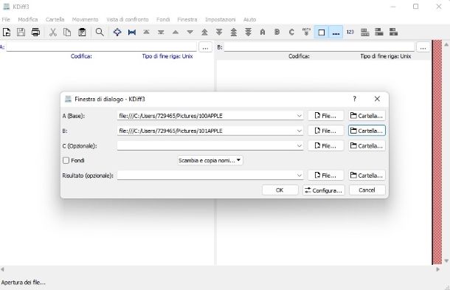450x290 pixels.
Task: Click the dialog help question mark
Action: (354, 99)
